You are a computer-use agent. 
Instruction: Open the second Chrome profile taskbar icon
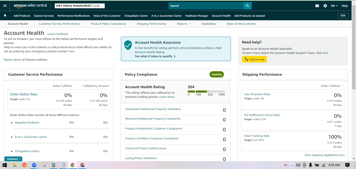coord(82,165)
